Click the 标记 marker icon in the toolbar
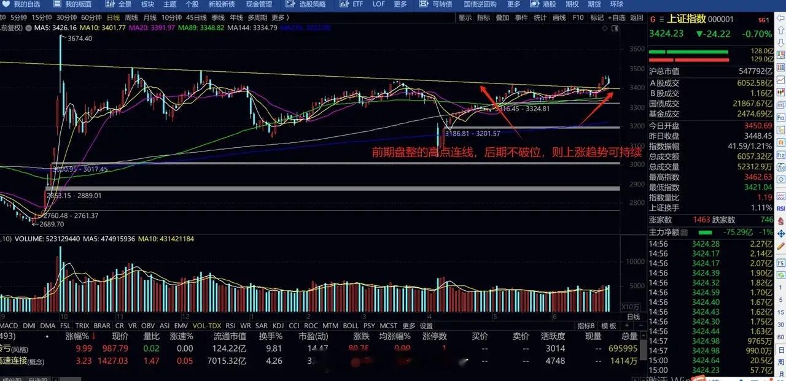The image size is (786, 381). [597, 18]
